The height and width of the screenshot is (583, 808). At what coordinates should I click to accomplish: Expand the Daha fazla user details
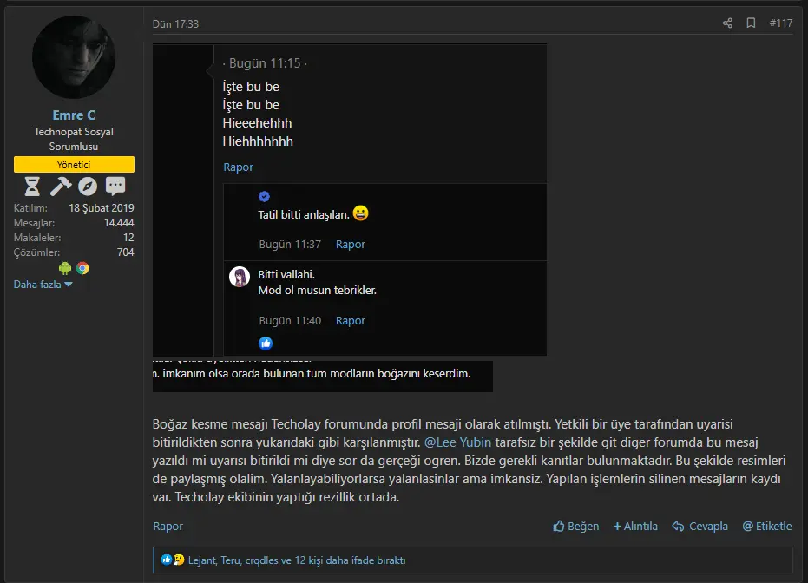point(43,285)
